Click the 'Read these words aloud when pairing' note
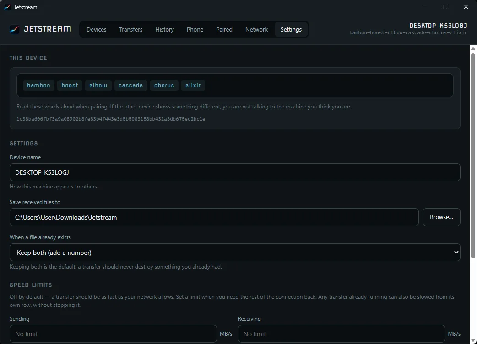Screen dimensions: 477x344 pyautogui.click(x=184, y=107)
